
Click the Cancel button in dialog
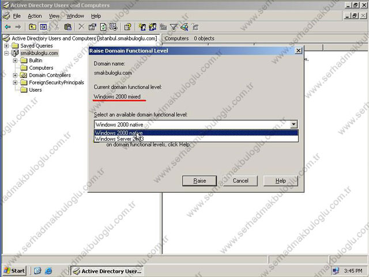coord(240,181)
